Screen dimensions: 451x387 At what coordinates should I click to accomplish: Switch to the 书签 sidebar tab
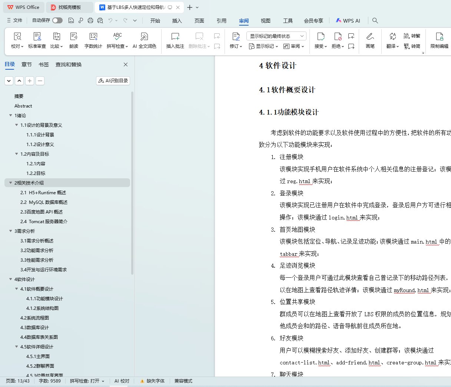click(44, 64)
